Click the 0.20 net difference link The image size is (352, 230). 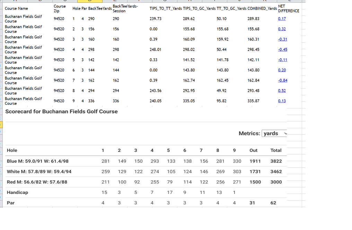pos(282,70)
